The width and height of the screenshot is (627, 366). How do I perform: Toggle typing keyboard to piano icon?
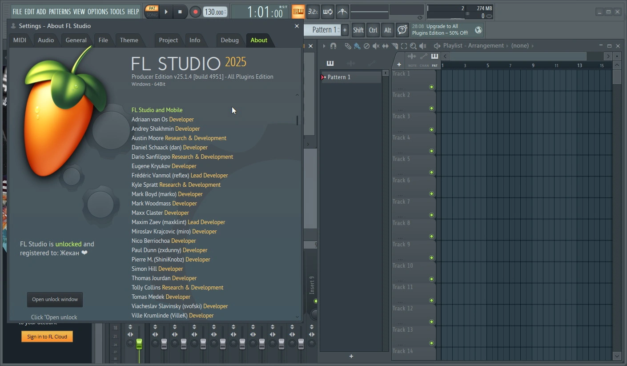point(298,12)
